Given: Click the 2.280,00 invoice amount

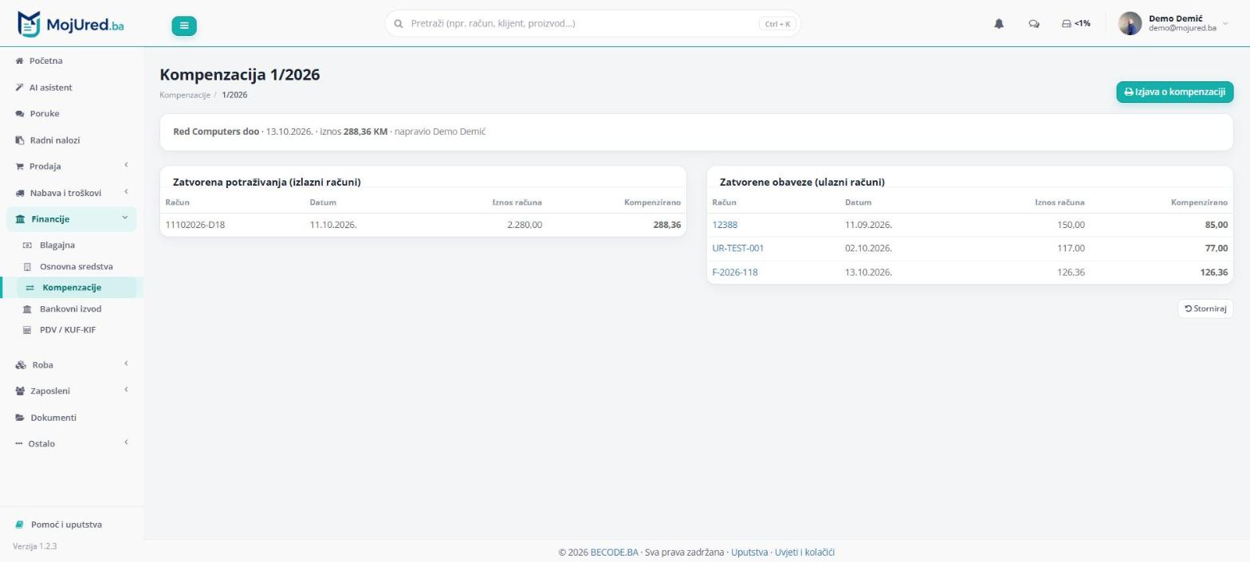Looking at the screenshot, I should point(525,225).
